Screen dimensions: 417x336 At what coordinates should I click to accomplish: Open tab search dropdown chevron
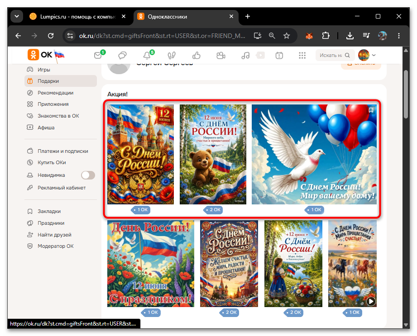pos(17,16)
